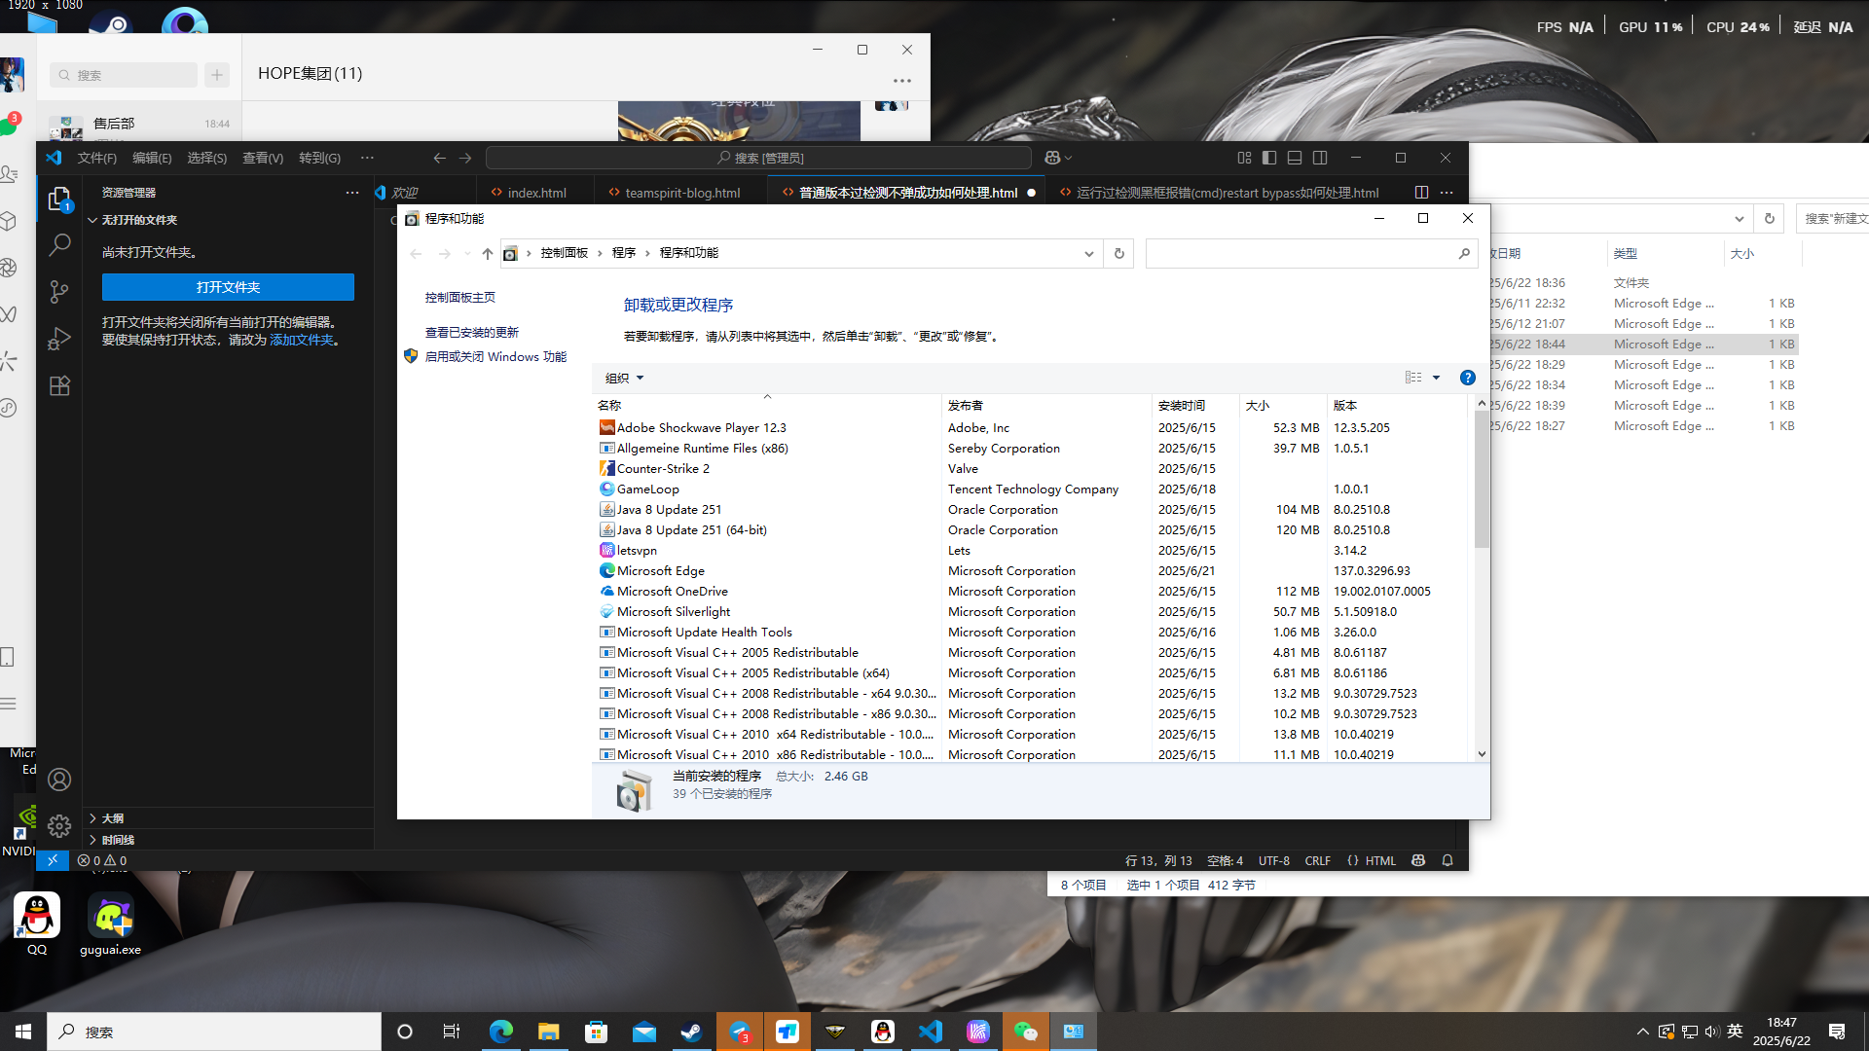Open Task View on taskbar

point(452,1032)
